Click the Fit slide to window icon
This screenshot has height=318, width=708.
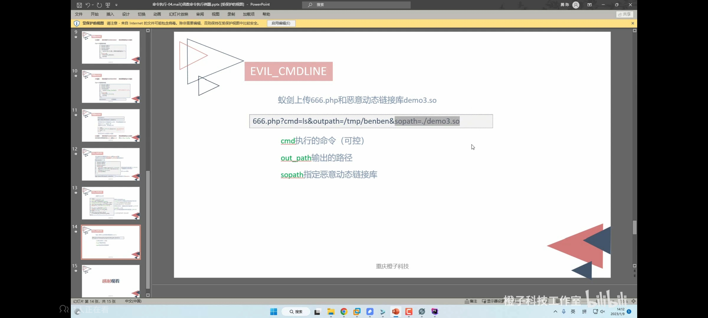pos(633,301)
